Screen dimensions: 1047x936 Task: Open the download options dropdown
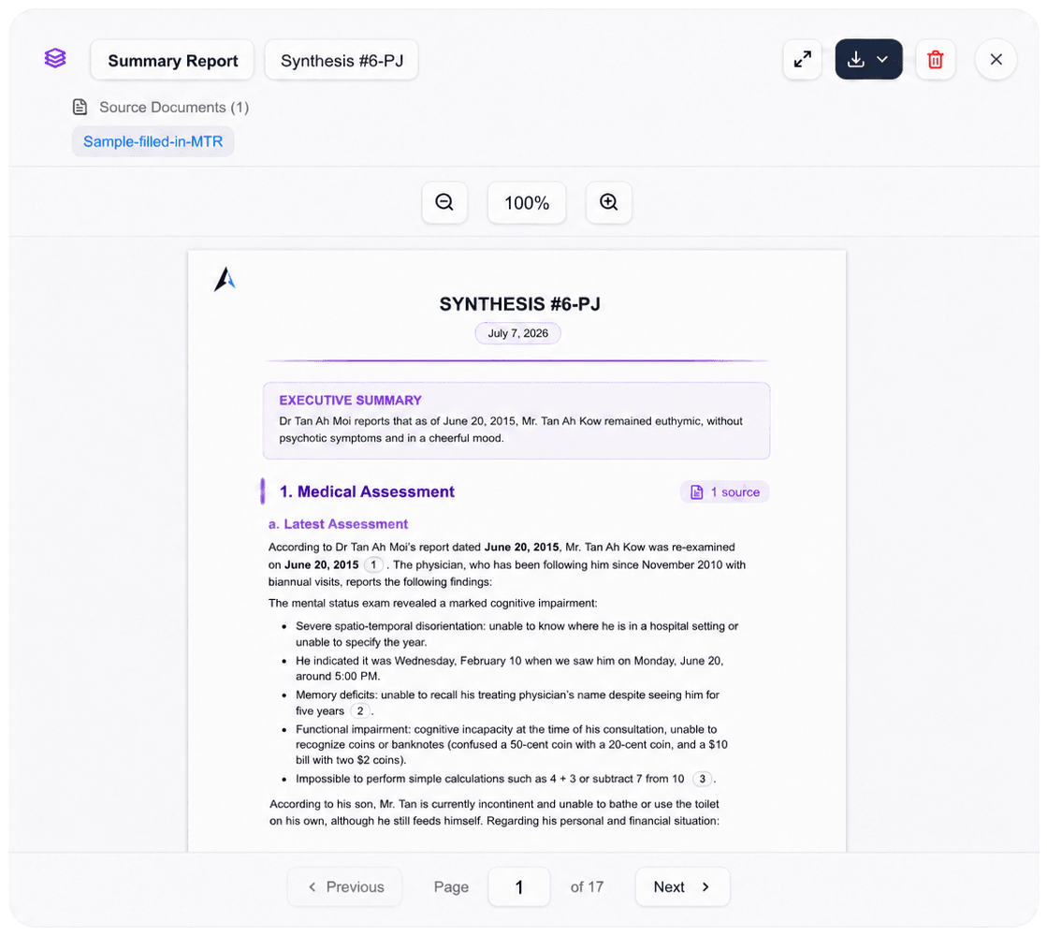868,60
